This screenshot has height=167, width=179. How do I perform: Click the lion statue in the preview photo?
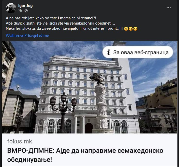[x=97, y=79]
